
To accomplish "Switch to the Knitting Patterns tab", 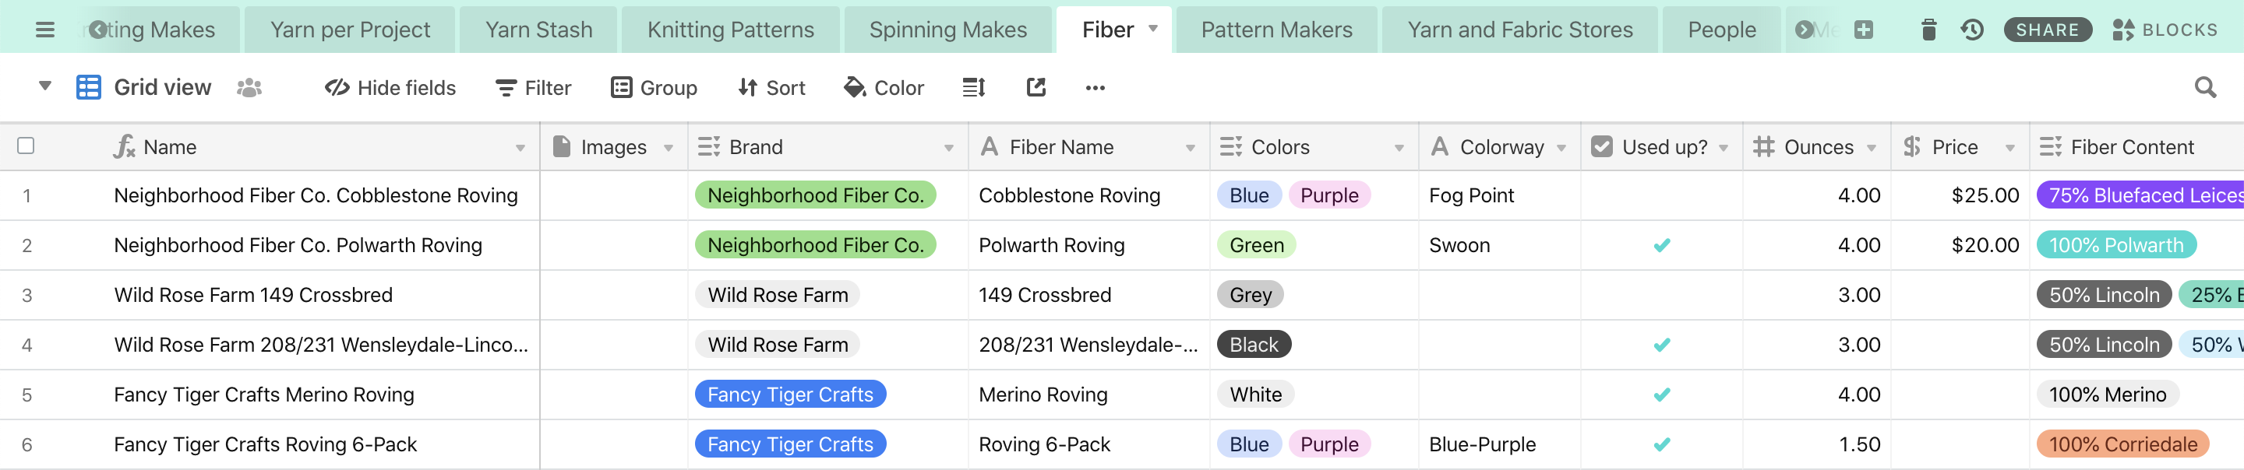I will tap(730, 30).
